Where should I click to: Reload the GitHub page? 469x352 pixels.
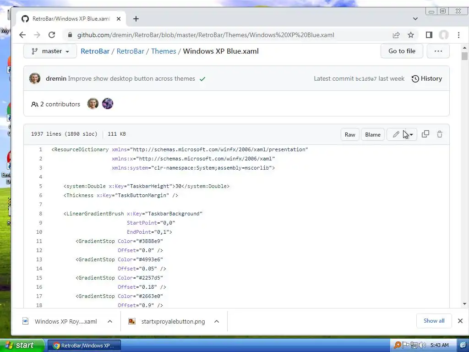[52, 35]
